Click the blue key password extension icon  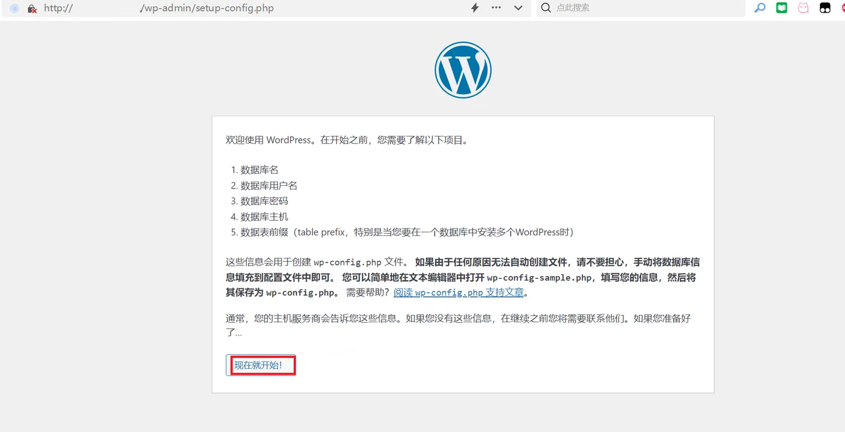pos(760,8)
